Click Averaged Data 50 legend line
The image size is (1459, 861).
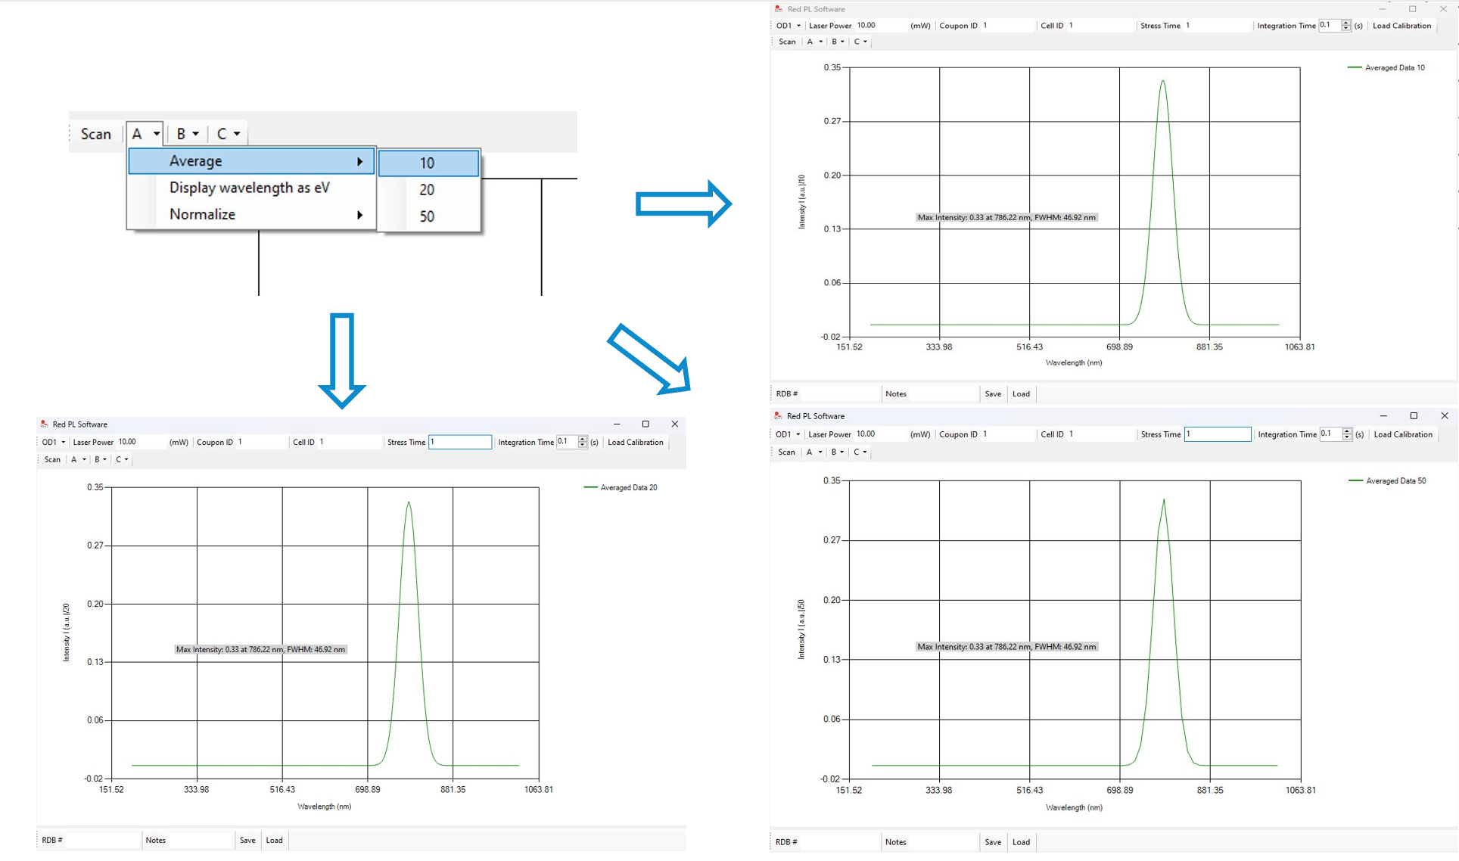[1355, 481]
